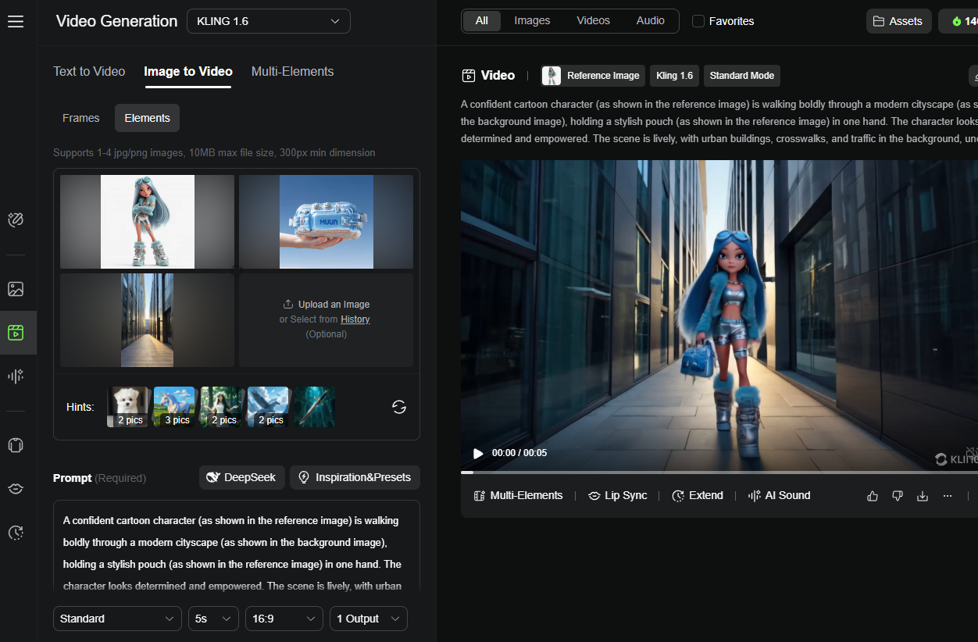978x642 pixels.
Task: Download the generated video
Action: coord(923,496)
